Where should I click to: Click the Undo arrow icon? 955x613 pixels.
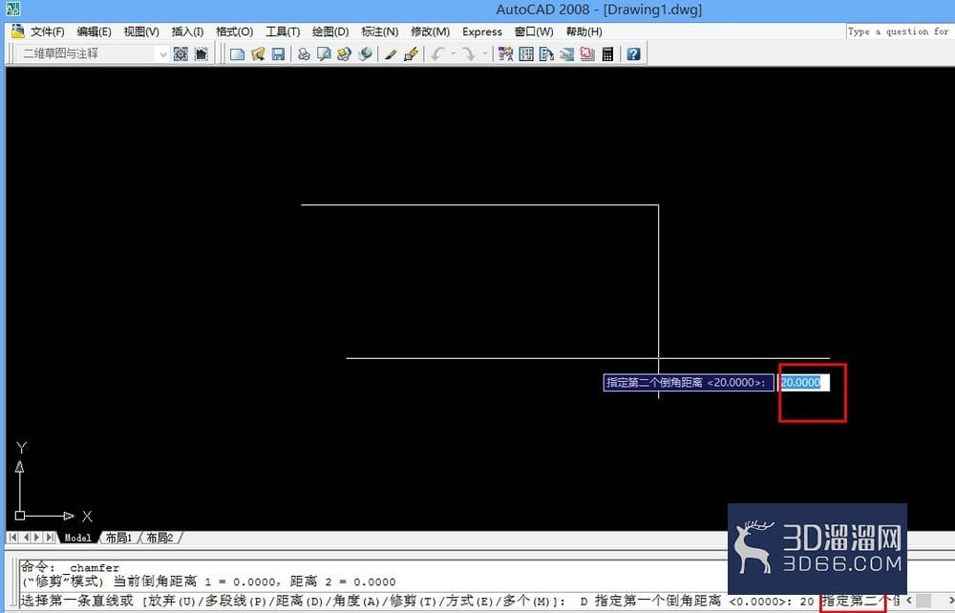coord(437,54)
